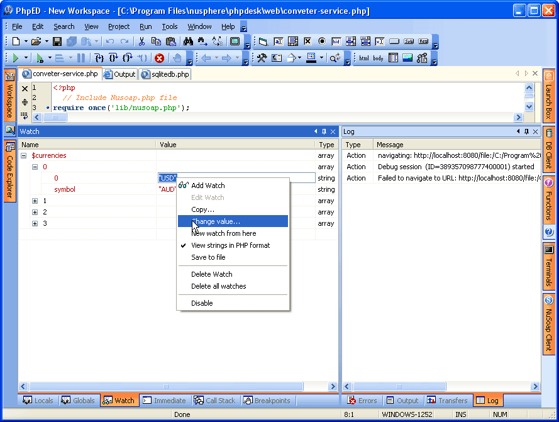Collapse the $currencies tree node
Viewport: 559px width, 422px height.
24,155
